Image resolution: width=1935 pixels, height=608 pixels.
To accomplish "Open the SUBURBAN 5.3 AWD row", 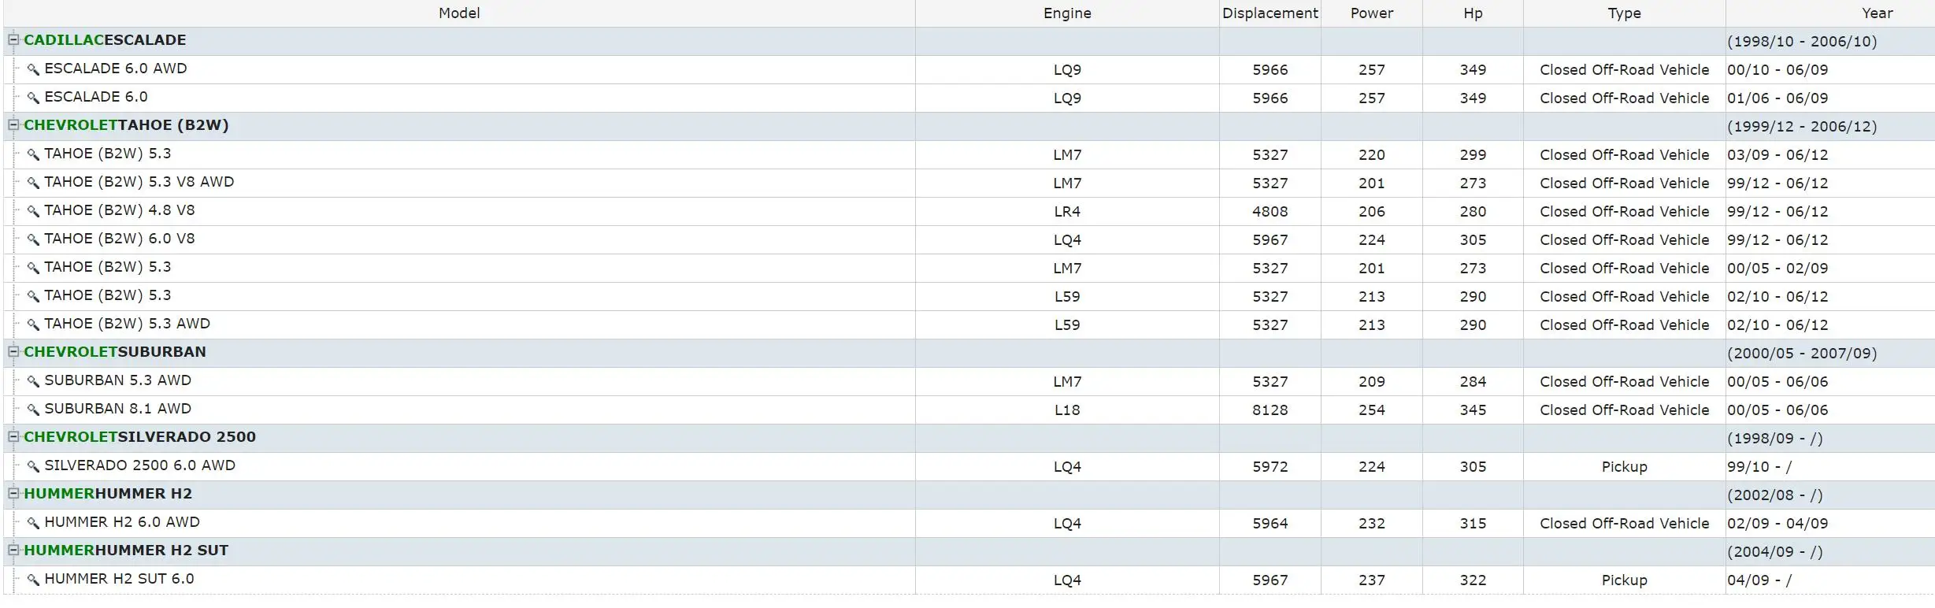I will coord(118,380).
